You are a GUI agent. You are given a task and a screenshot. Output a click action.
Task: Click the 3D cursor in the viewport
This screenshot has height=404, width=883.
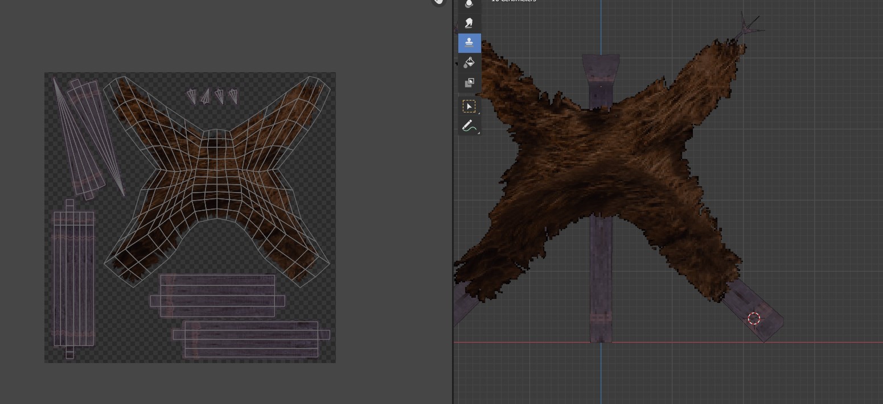754,318
